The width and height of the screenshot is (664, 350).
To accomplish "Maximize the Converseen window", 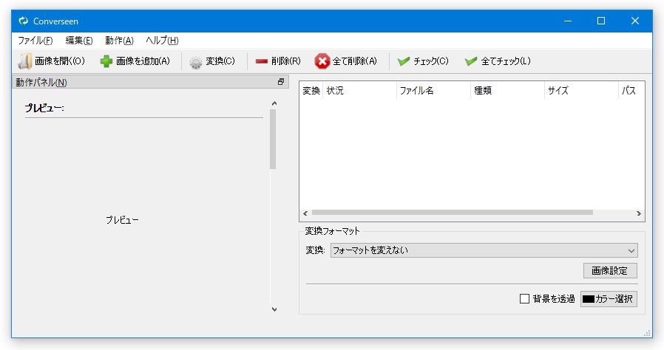I will tap(601, 21).
